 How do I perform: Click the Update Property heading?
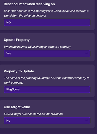click(x=17, y=40)
